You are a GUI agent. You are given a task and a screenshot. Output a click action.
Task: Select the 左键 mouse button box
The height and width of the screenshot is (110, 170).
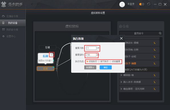tap(47, 47)
